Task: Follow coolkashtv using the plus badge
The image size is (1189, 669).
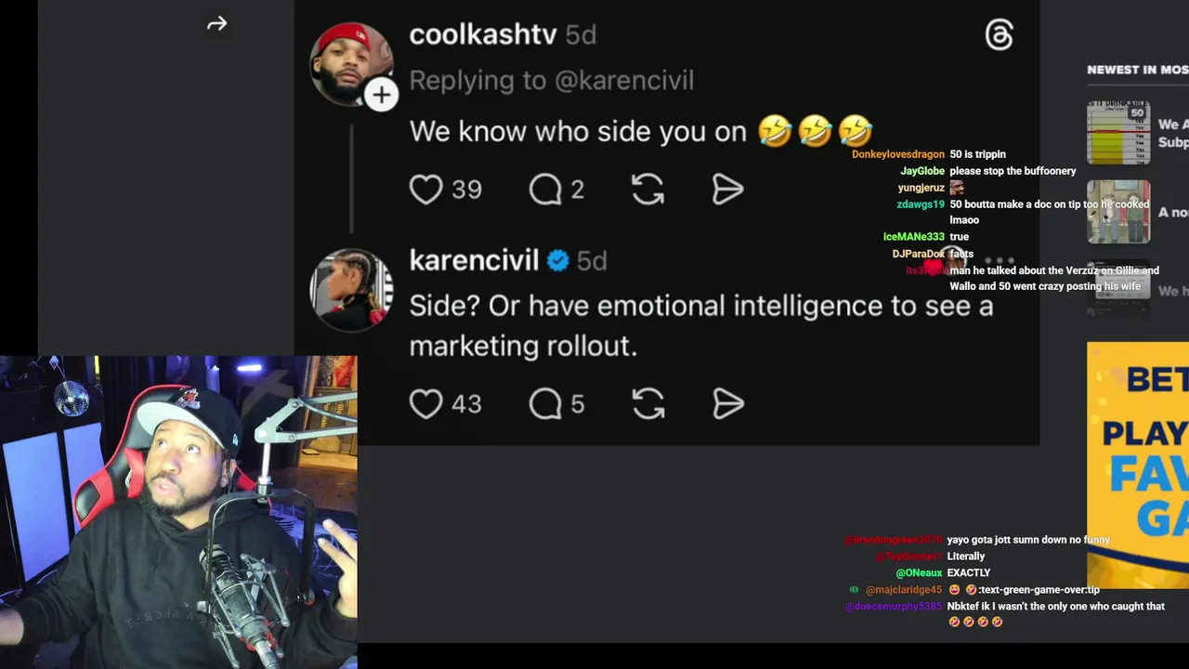Action: point(381,95)
